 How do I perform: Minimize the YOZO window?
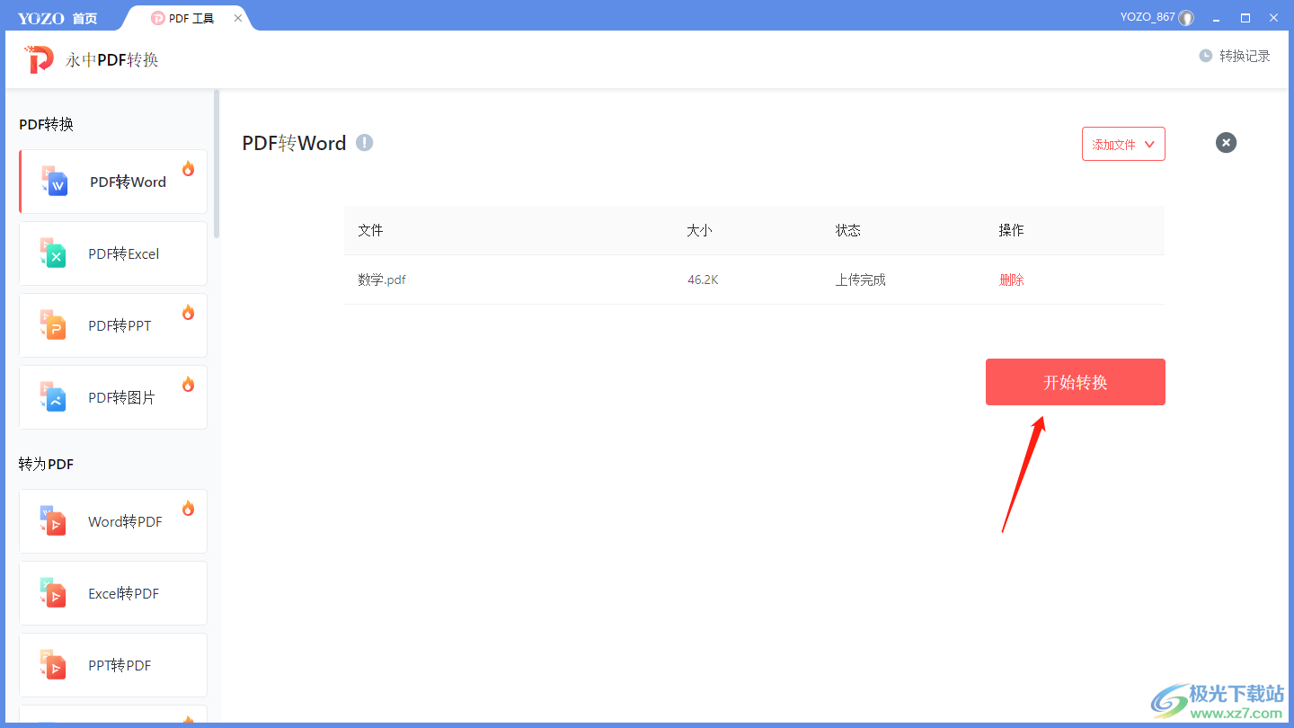pyautogui.click(x=1217, y=18)
